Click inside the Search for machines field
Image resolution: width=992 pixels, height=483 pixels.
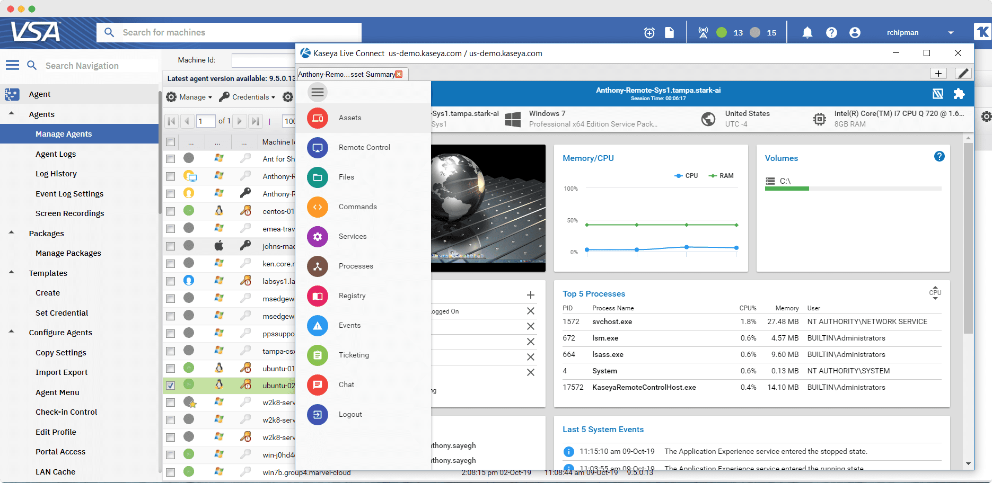click(x=228, y=32)
